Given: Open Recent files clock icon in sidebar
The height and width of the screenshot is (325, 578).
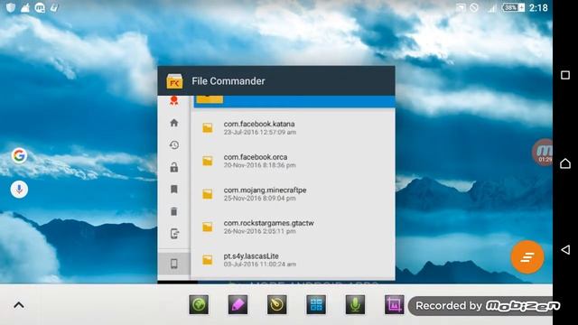Looking at the screenshot, I should pos(174,144).
